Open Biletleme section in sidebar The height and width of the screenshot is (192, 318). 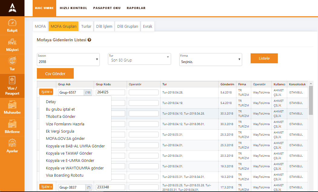coord(12,127)
